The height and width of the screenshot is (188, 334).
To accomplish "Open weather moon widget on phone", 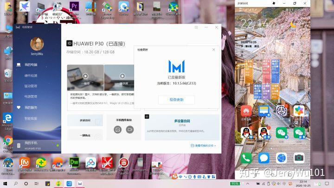I will coord(294,25).
